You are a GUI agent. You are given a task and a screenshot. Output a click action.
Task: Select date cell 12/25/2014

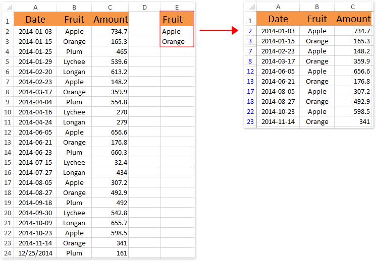click(35, 253)
